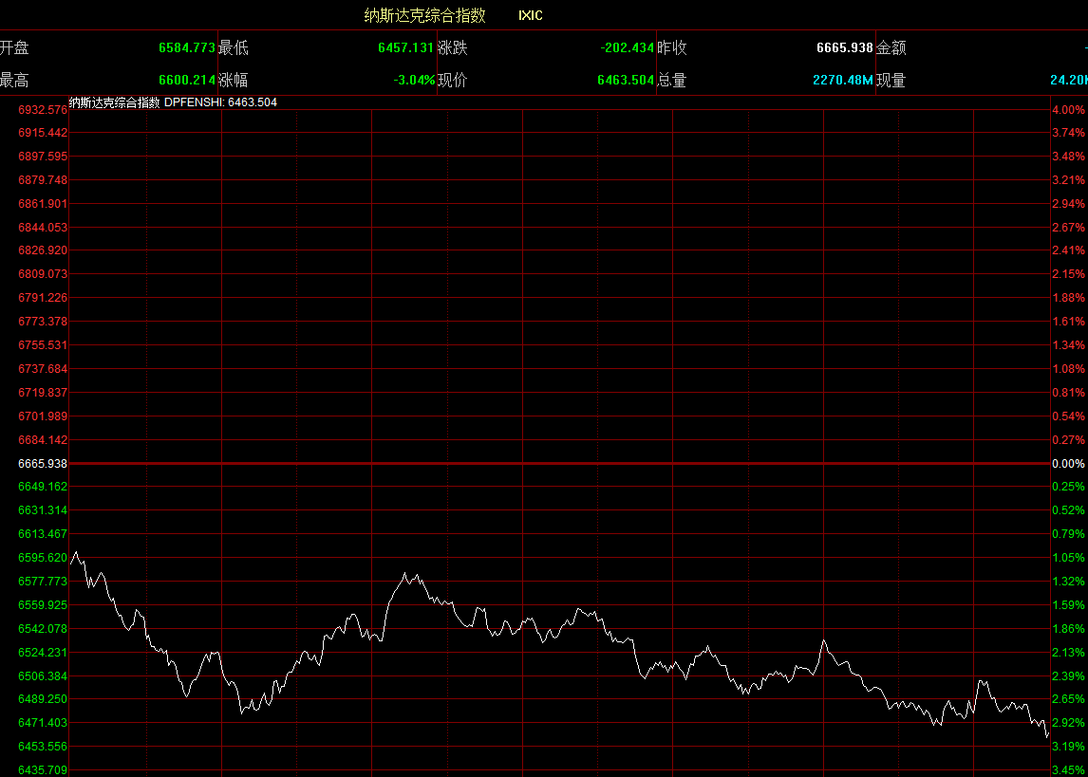Select the 4.00% label on percent axis
This screenshot has height=777, width=1088.
tap(1068, 110)
